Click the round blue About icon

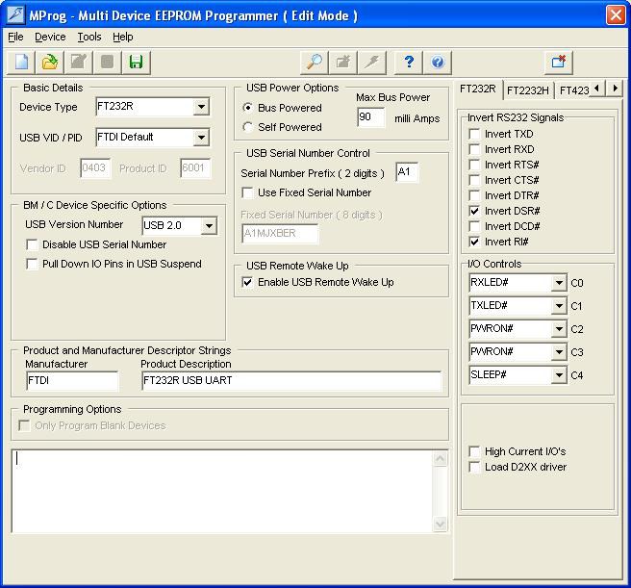point(438,63)
